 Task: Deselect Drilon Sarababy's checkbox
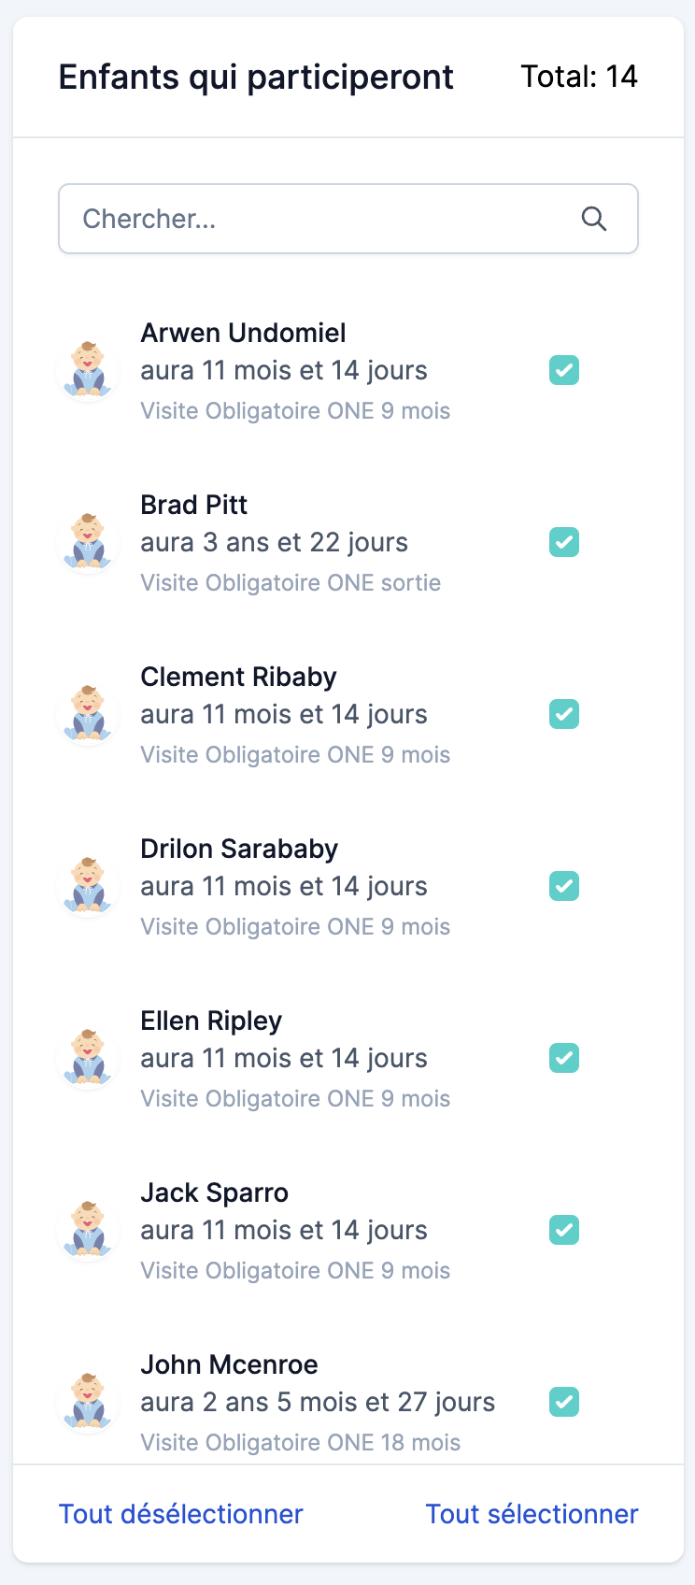click(x=564, y=886)
